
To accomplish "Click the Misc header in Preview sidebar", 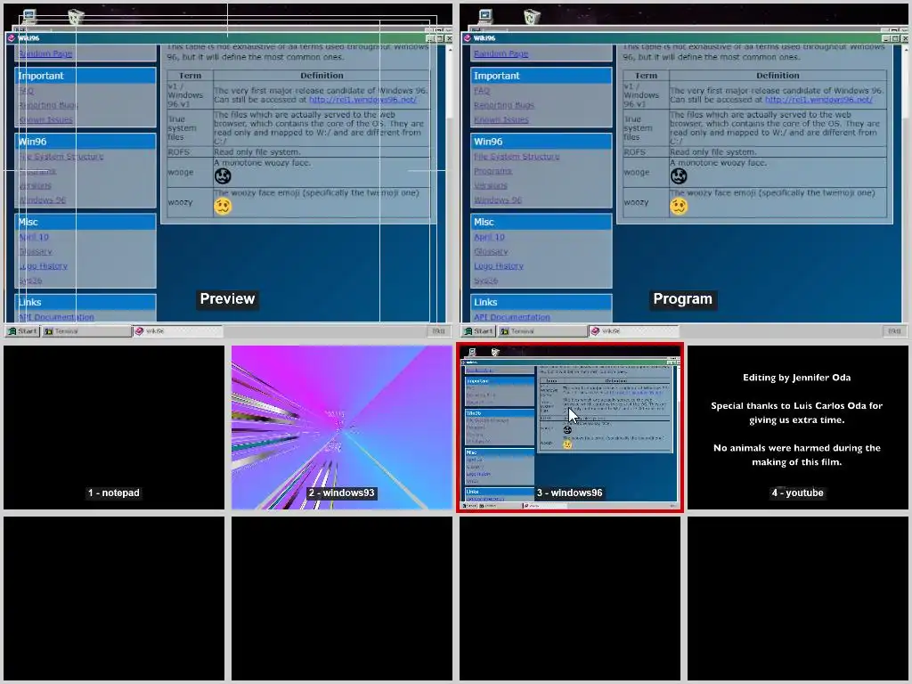I will tap(85, 222).
